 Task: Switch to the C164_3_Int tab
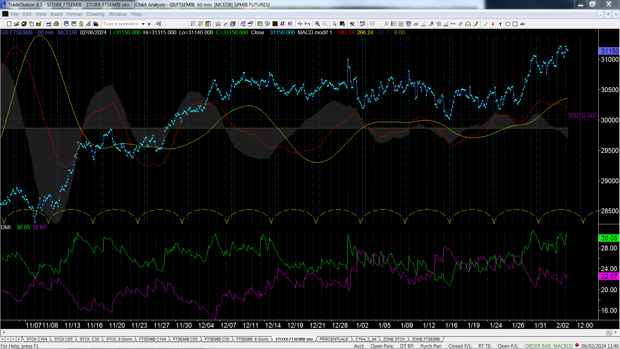tap(366, 339)
